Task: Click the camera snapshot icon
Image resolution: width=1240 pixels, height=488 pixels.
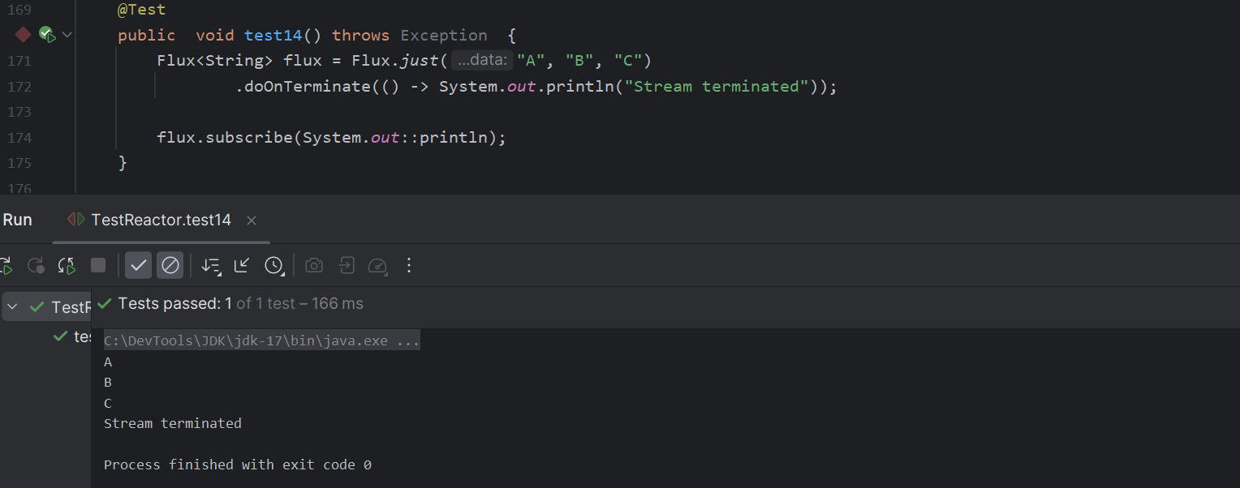Action: tap(314, 265)
